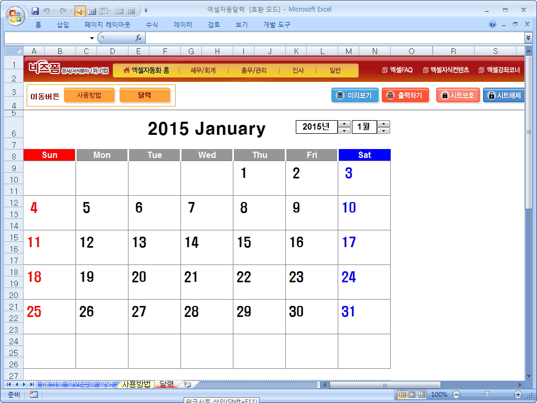This screenshot has height=403, width=537.
Task: Select the 1월 month cell
Action: [364, 127]
